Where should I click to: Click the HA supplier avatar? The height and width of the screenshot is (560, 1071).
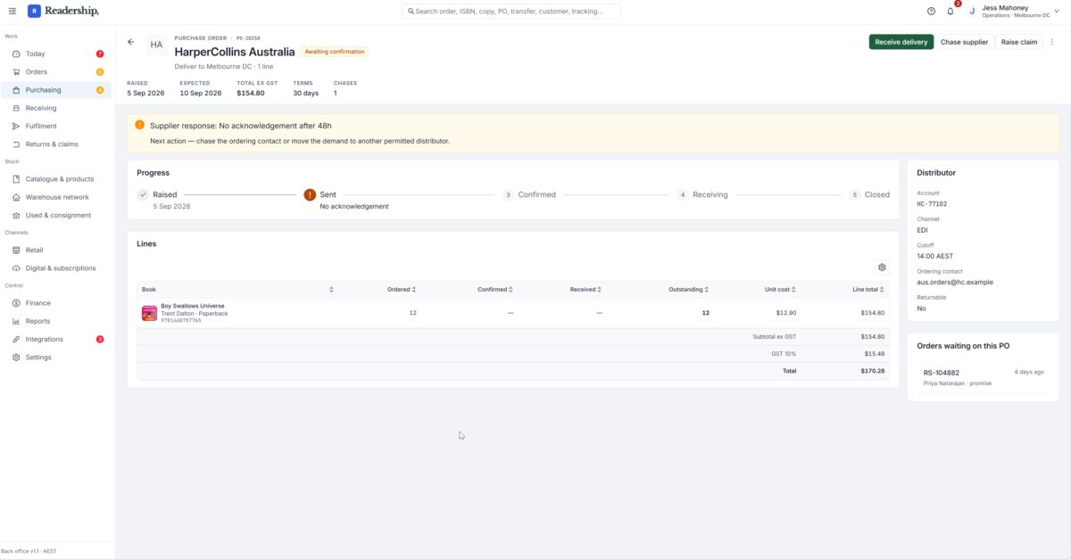pos(157,44)
